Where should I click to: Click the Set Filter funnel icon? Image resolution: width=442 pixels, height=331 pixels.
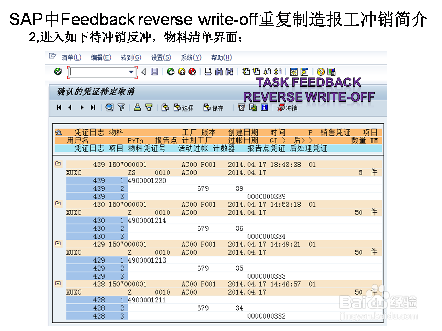[121, 108]
